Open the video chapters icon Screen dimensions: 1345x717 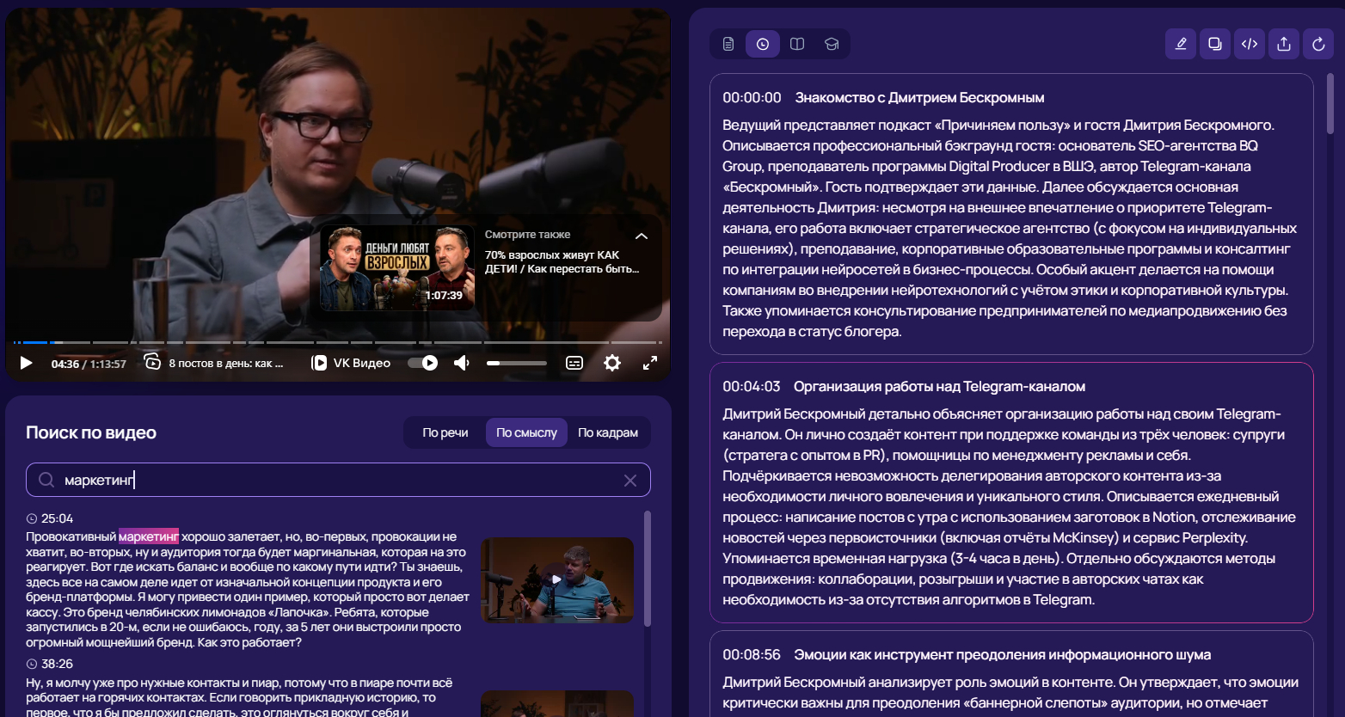coord(152,362)
